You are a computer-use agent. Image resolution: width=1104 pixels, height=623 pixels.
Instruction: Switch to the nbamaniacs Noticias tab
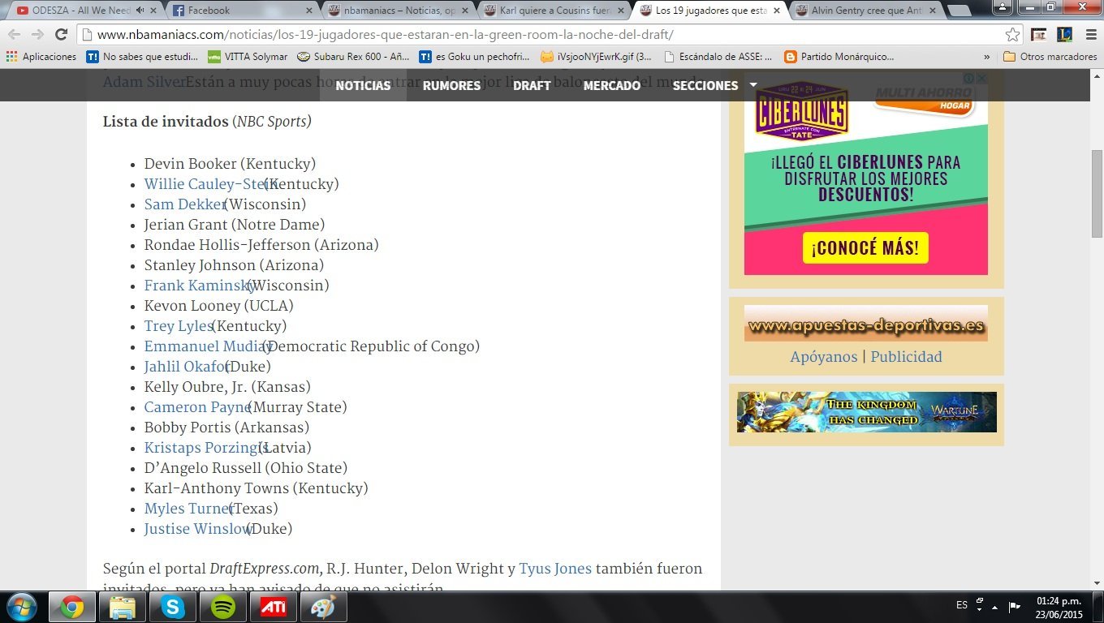[x=398, y=11]
